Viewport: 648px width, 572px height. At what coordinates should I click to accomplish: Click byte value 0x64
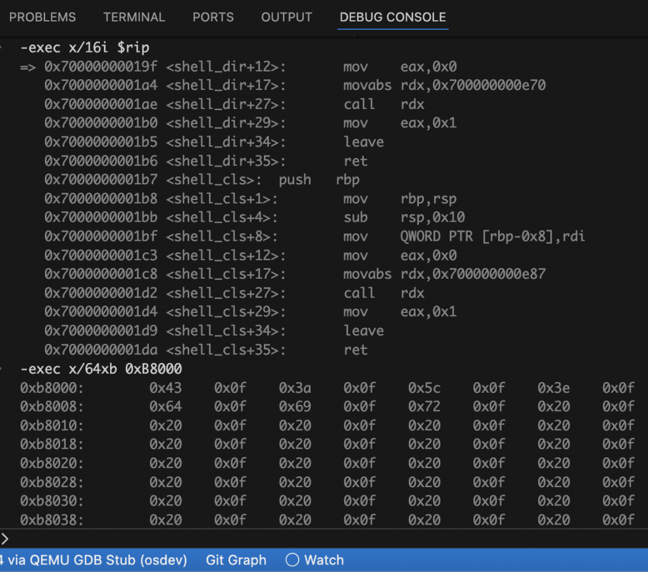pyautogui.click(x=166, y=407)
